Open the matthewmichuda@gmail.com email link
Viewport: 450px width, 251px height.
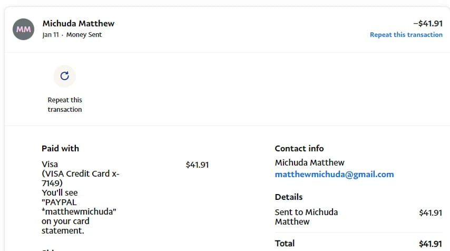[x=334, y=175]
